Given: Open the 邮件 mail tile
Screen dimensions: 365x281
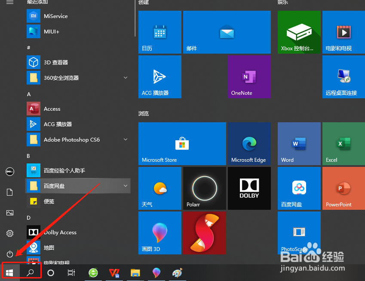Looking at the screenshot, I should click(x=227, y=32).
